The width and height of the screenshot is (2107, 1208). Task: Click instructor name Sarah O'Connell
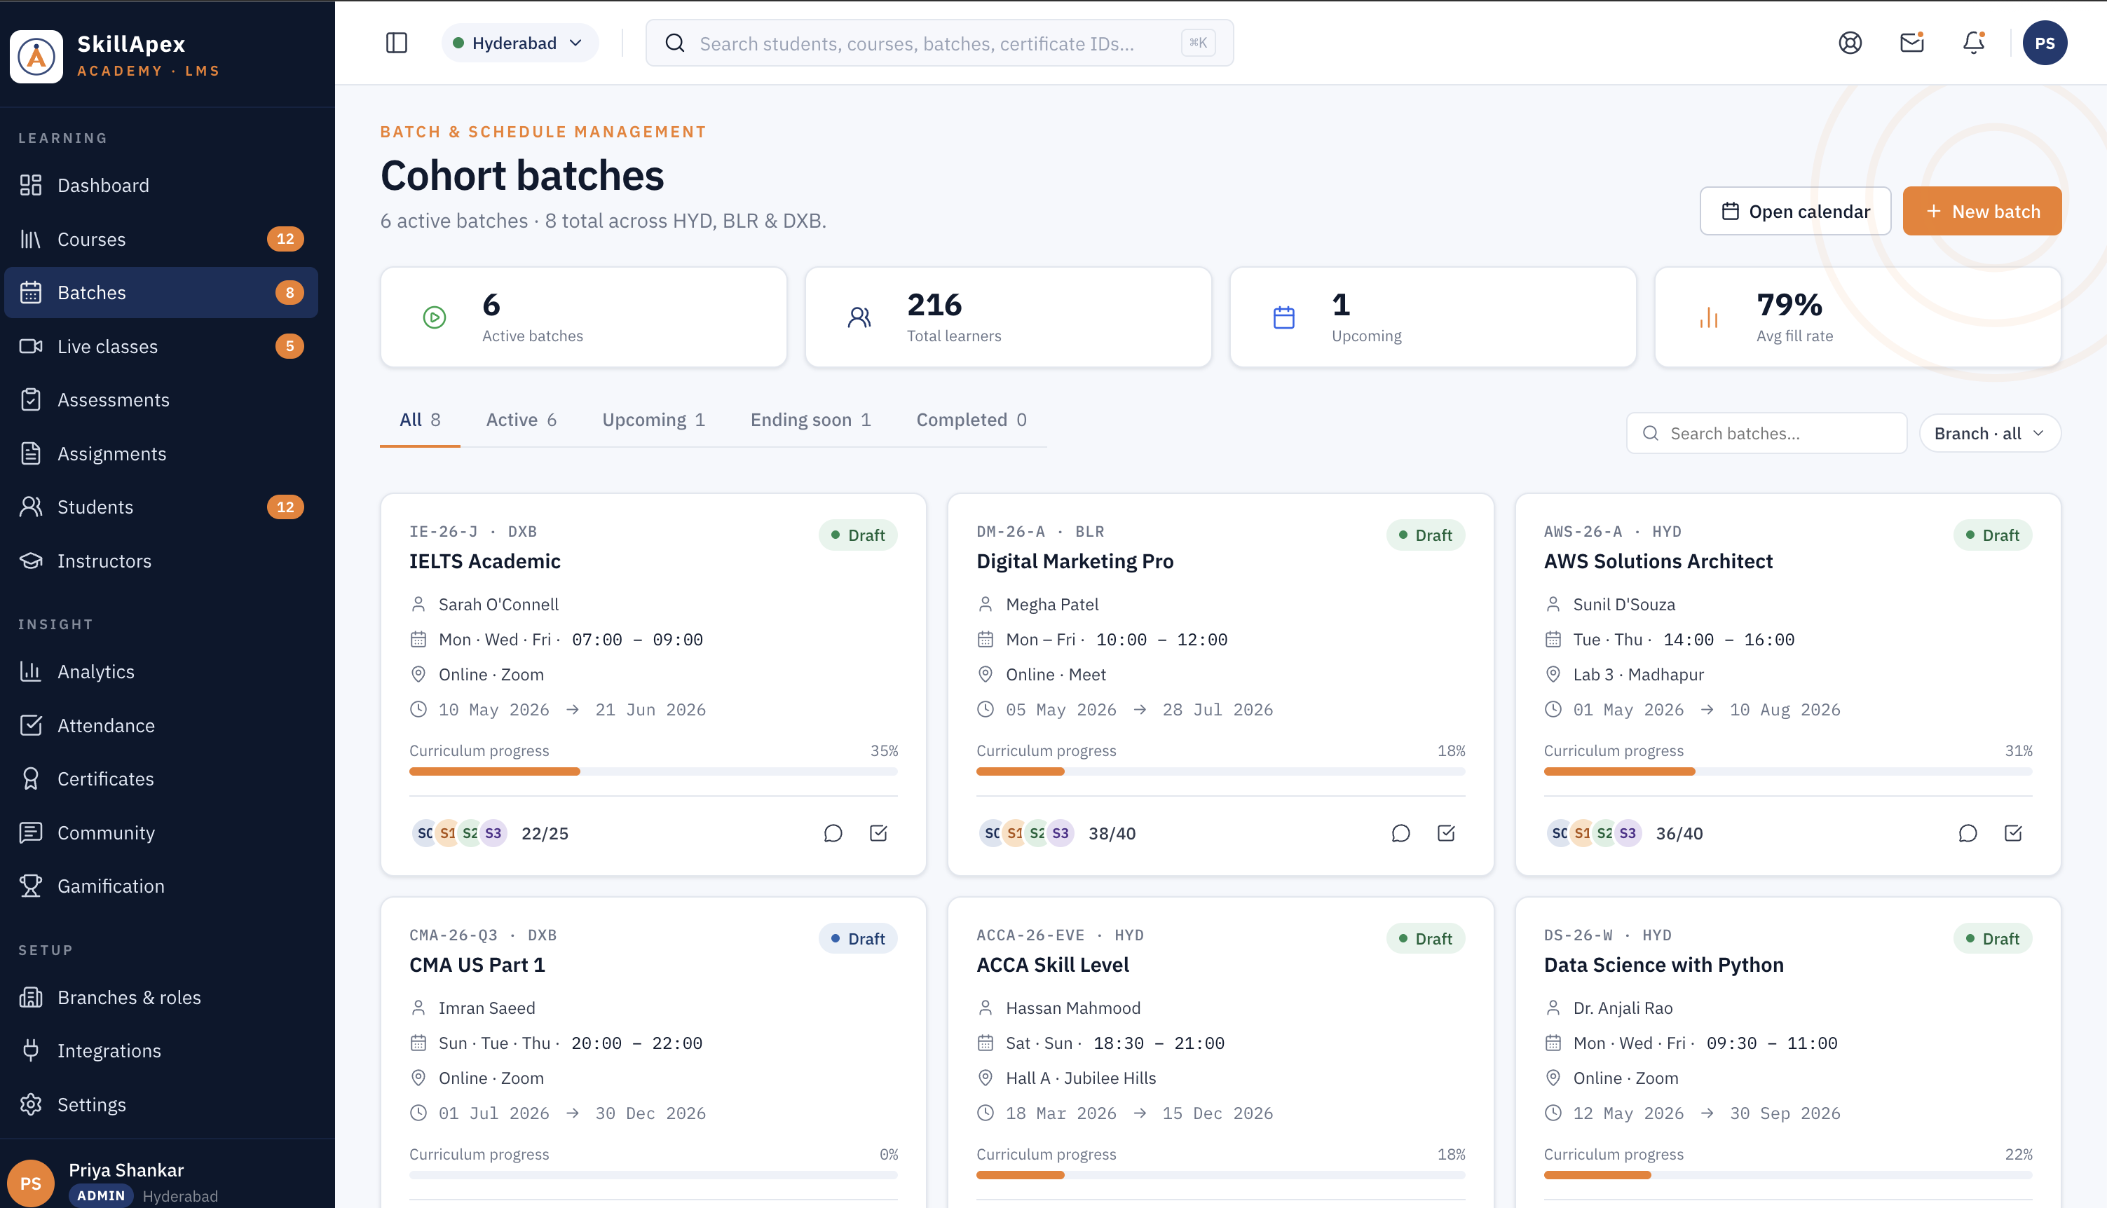pos(499,604)
